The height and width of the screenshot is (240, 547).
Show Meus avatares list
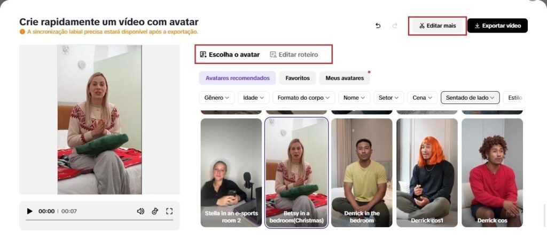coord(345,78)
